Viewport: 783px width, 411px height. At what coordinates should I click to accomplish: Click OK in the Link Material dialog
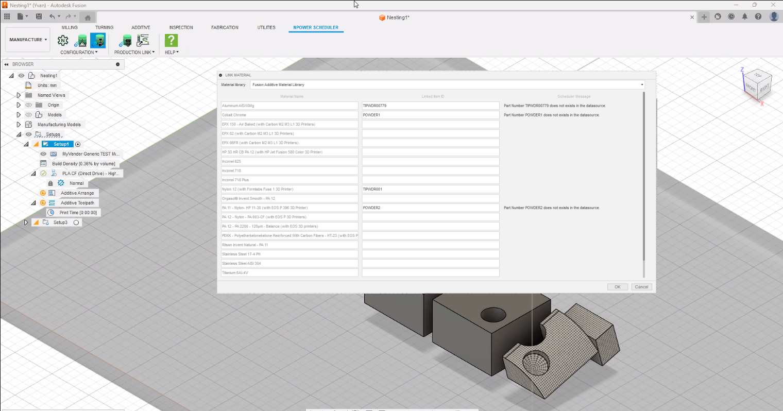point(617,287)
